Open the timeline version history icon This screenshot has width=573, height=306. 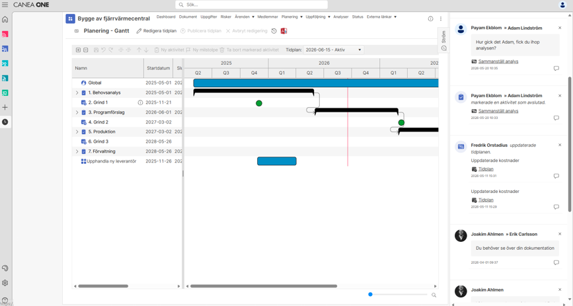274,31
